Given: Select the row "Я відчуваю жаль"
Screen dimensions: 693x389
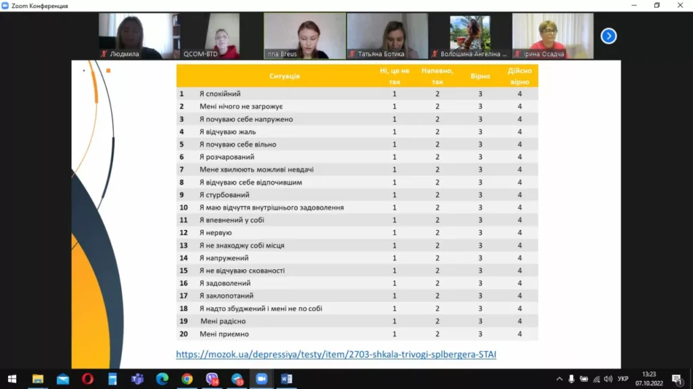Looking at the screenshot, I should coord(357,132).
